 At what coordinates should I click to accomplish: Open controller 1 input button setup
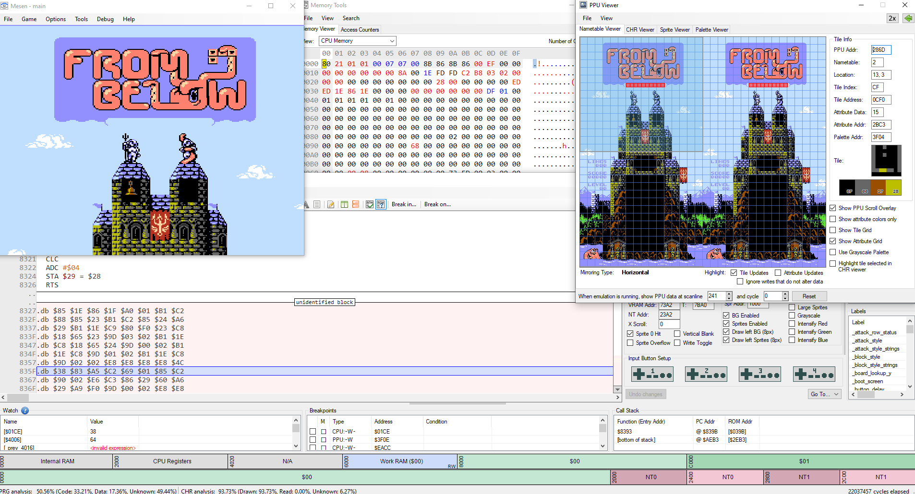652,374
